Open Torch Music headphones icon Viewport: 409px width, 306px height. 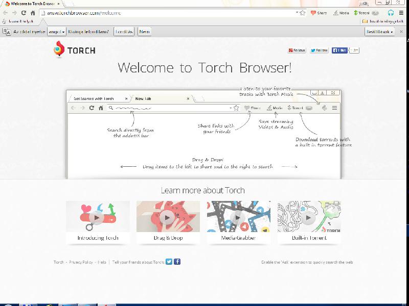[x=391, y=13]
